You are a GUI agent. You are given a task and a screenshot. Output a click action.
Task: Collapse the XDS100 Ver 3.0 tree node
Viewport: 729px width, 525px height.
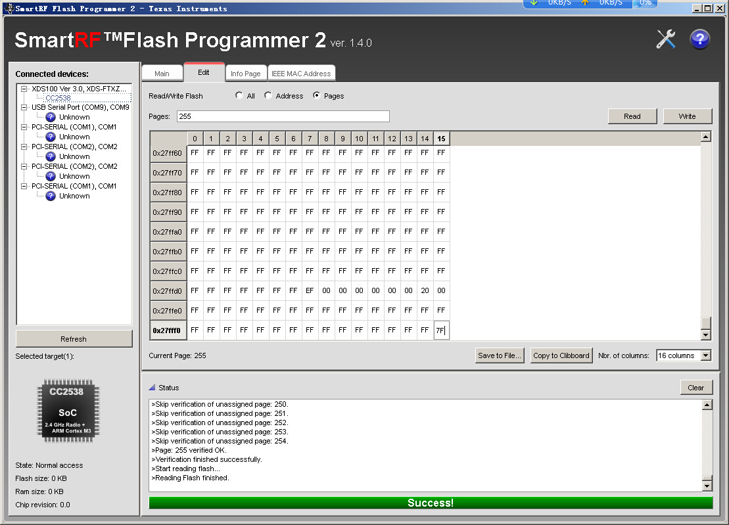[24, 89]
